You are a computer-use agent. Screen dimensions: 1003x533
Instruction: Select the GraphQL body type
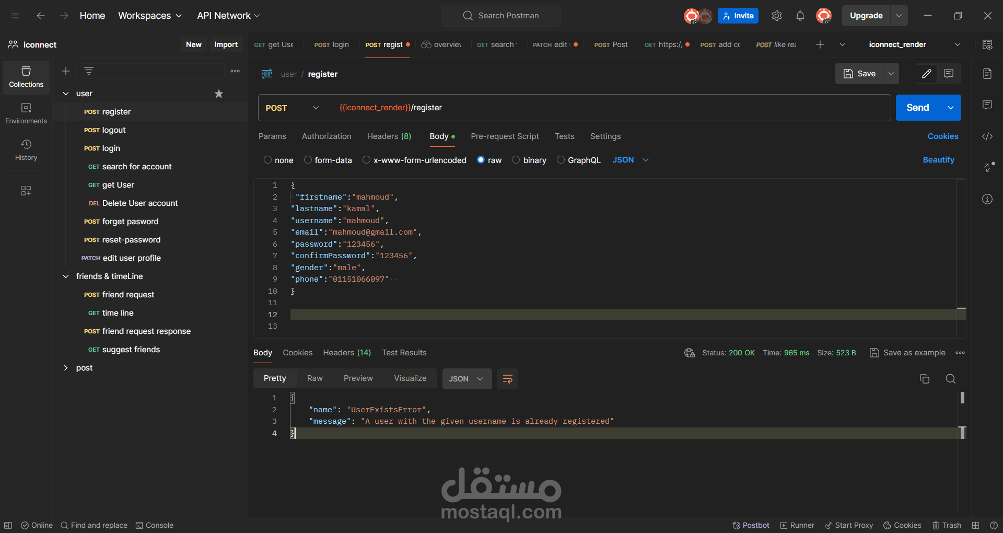pyautogui.click(x=561, y=160)
